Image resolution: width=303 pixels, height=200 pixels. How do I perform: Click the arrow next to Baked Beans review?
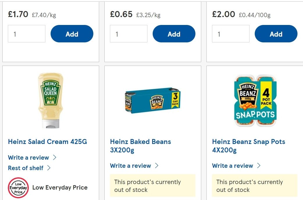156,166
